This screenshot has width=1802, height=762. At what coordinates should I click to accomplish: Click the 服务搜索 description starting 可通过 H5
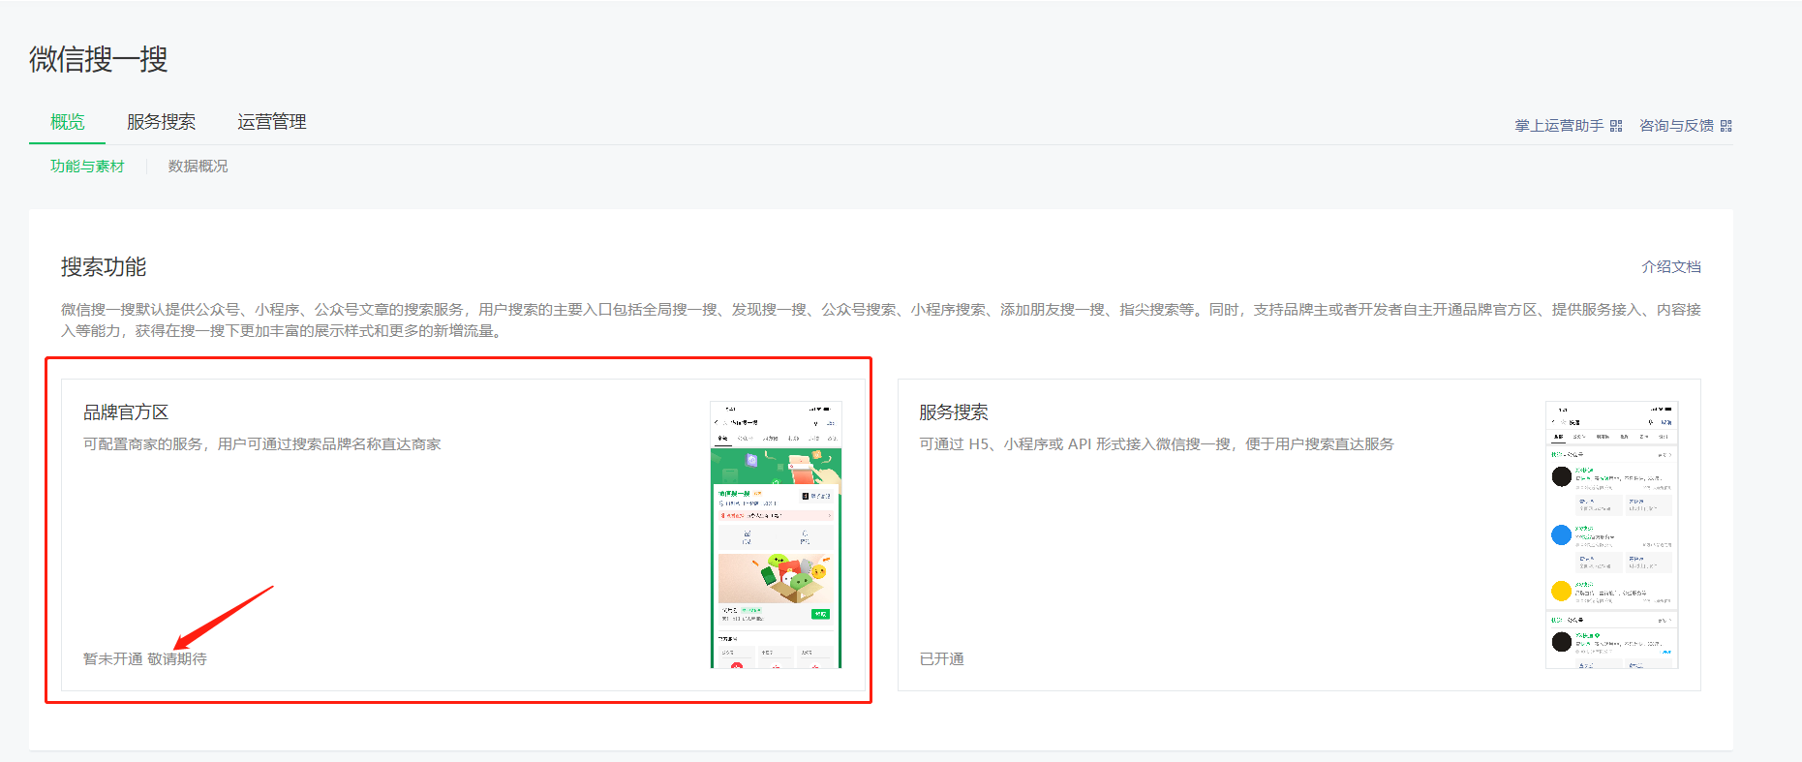click(x=1156, y=444)
